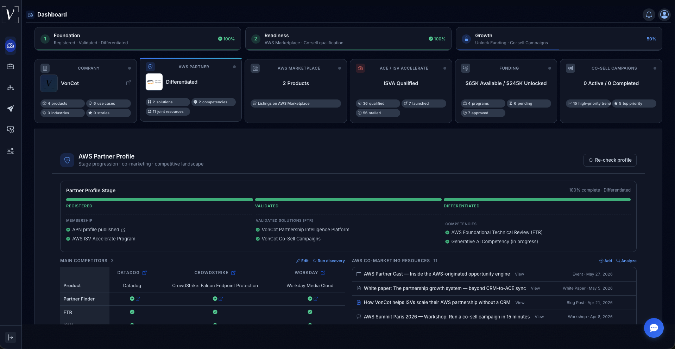Viewport: 675px width, 349px height.
Task: Click the 5 top priority chip
Action: coord(634,103)
